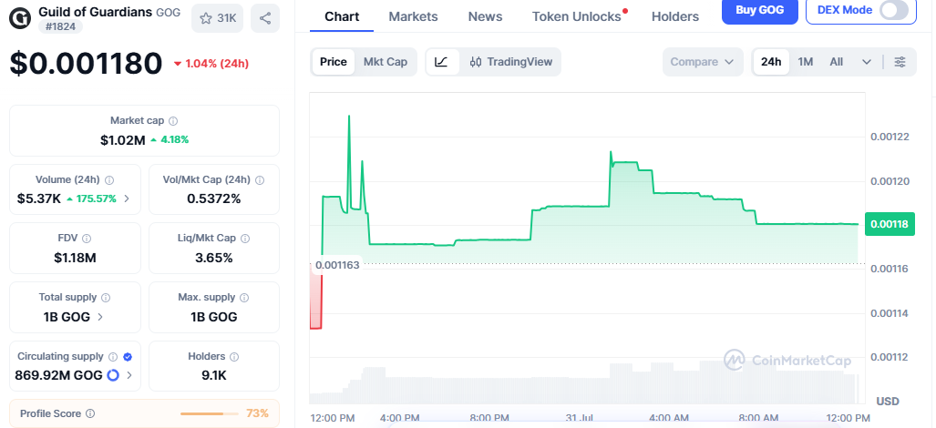Screen dimensions: 936x428
Task: Click the 0.001163 opening price label
Action: coord(337,265)
